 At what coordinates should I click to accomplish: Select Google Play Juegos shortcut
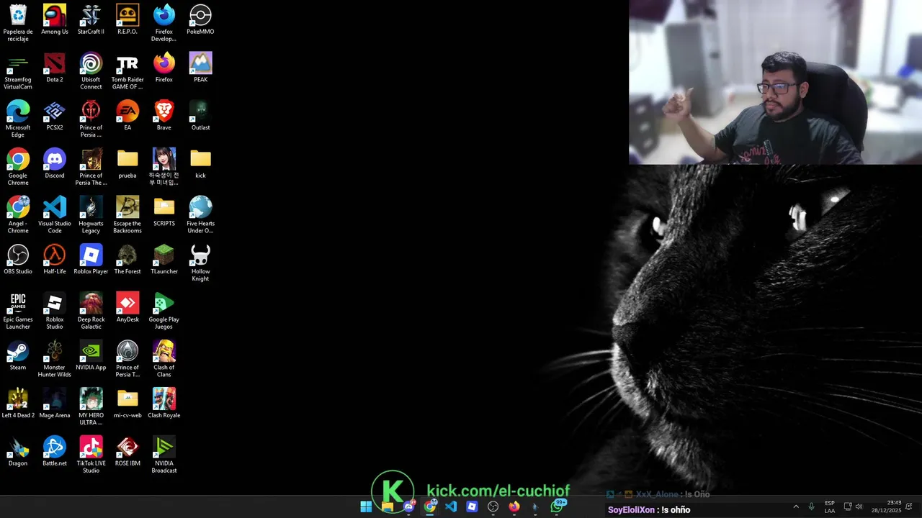click(164, 311)
